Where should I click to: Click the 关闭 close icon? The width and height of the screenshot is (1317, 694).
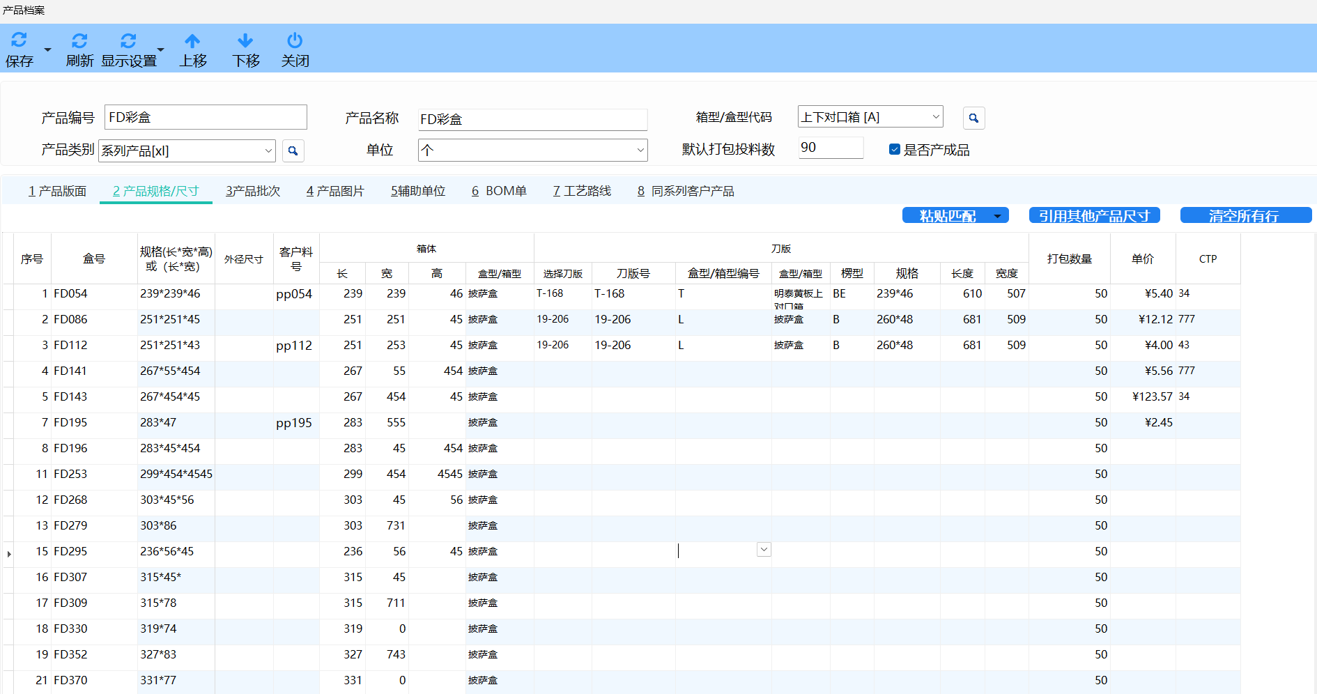(x=294, y=41)
